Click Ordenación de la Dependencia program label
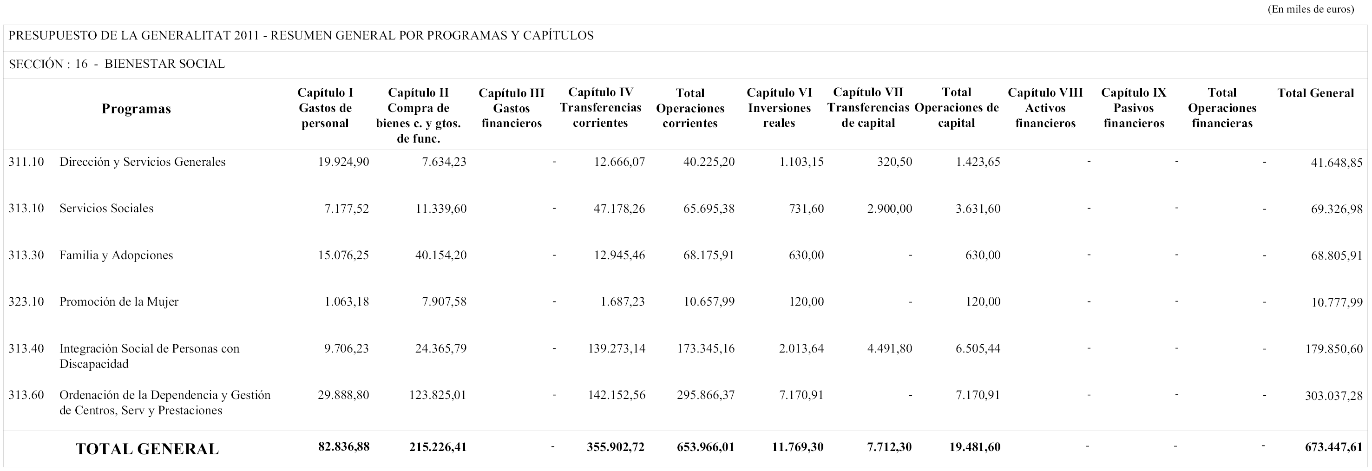The image size is (1372, 471). pyautogui.click(x=165, y=402)
